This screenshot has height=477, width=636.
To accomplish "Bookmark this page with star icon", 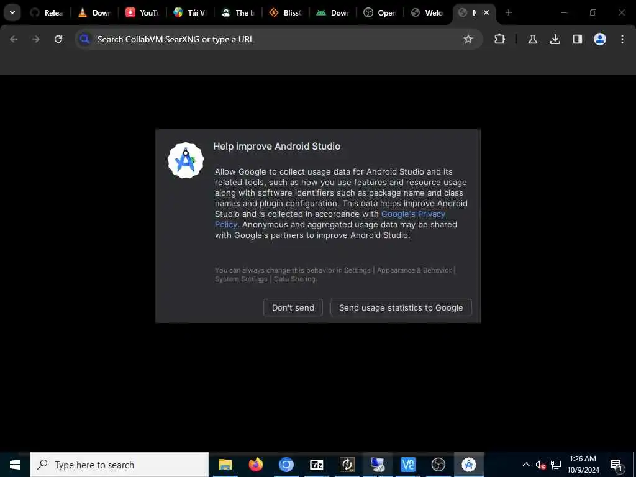I will pos(468,39).
